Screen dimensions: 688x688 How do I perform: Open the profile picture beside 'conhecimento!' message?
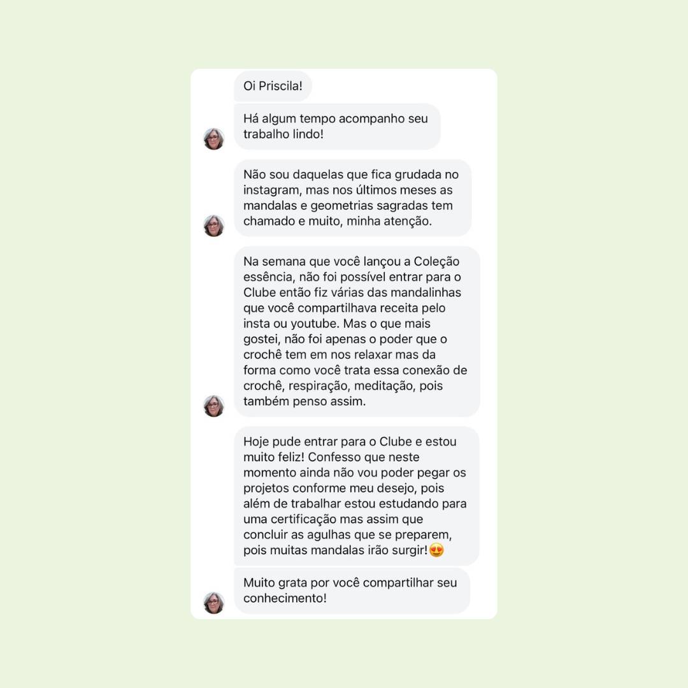(213, 603)
